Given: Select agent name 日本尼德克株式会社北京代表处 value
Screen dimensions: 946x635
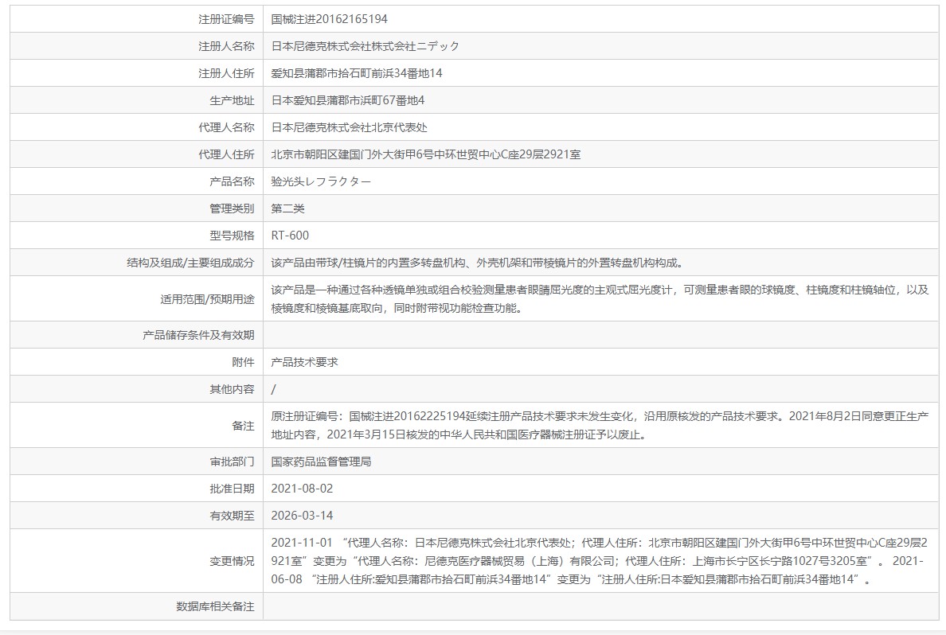Looking at the screenshot, I should click(349, 128).
